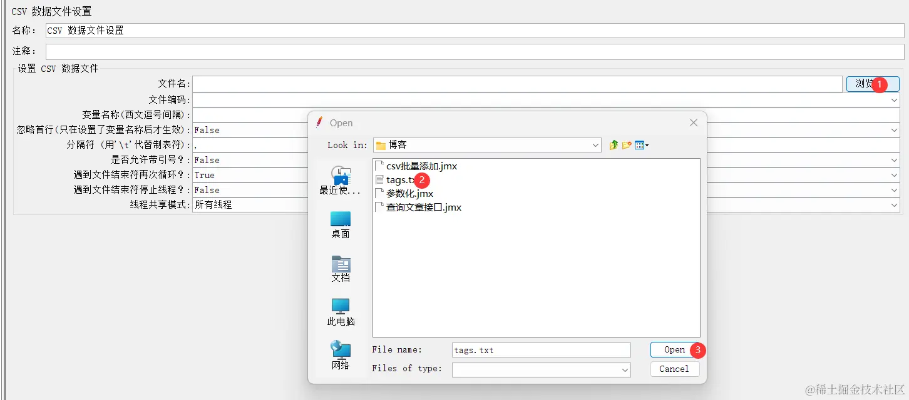Click the Create New Folder icon
The image size is (909, 400).
(627, 145)
